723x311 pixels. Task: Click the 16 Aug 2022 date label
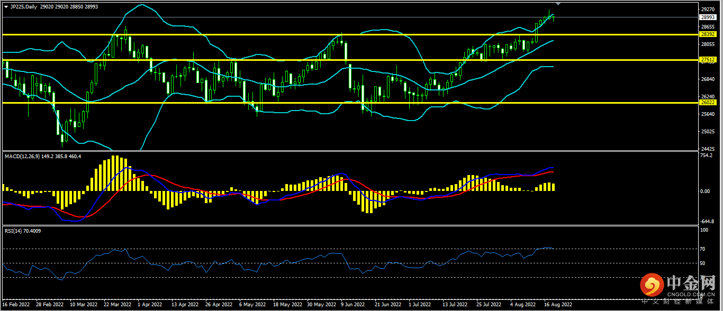(558, 305)
